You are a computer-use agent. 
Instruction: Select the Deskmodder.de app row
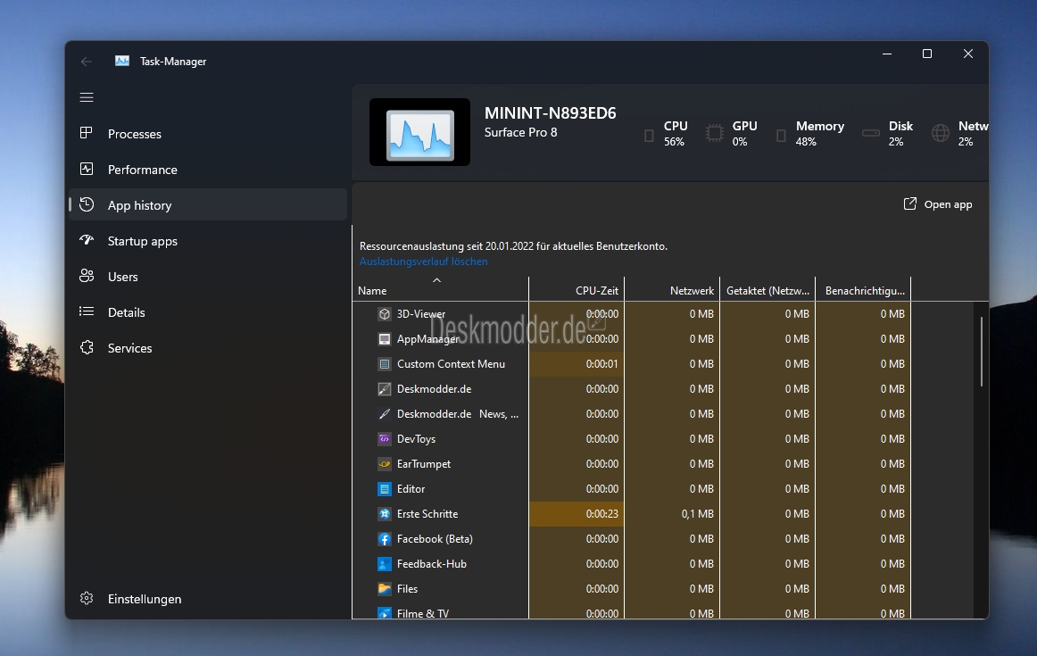tap(631, 389)
